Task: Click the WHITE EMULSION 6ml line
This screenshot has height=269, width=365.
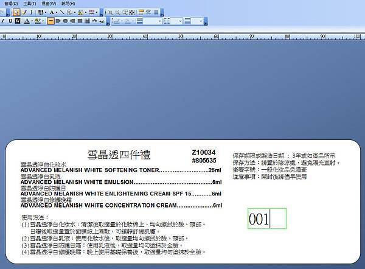Action: coord(121,182)
